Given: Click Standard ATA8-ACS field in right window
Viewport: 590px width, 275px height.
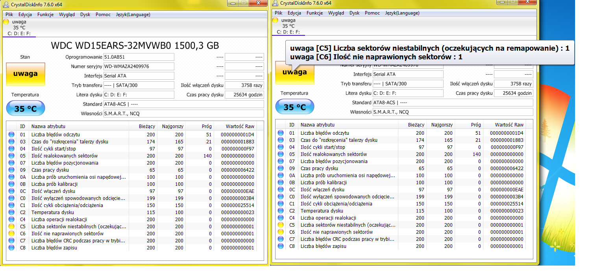Looking at the screenshot, I should pyautogui.click(x=453, y=103).
